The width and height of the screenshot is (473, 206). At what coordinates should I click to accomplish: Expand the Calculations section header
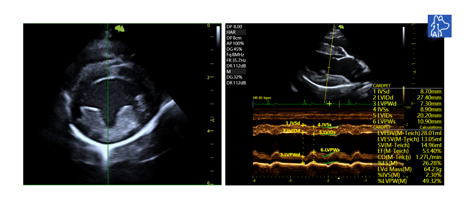430,127
